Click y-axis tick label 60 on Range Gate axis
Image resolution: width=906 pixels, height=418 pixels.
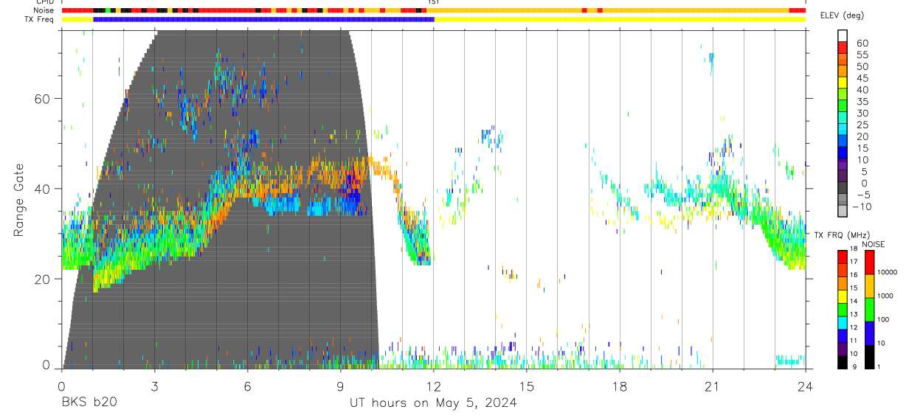pos(42,99)
